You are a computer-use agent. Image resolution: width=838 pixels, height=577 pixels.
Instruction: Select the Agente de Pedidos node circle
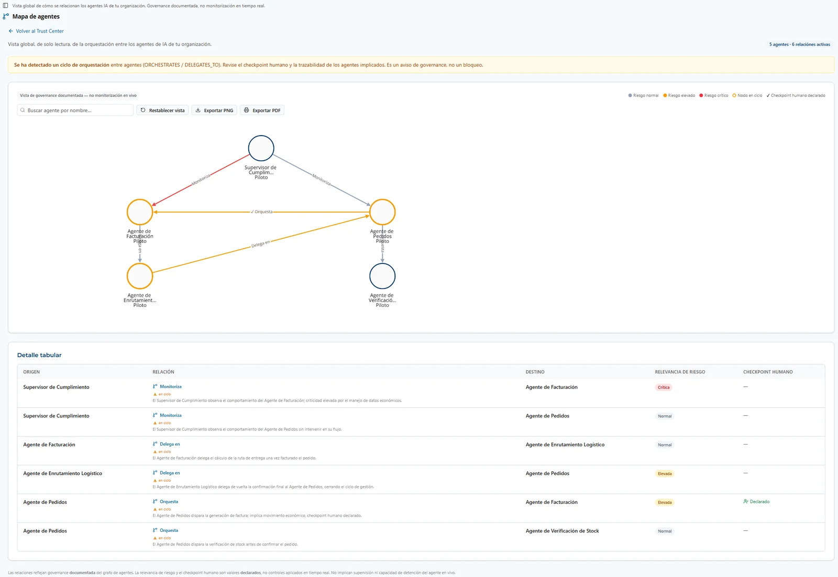coord(382,212)
